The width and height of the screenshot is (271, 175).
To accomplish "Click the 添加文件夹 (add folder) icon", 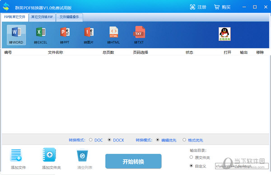I will pos(49,155).
